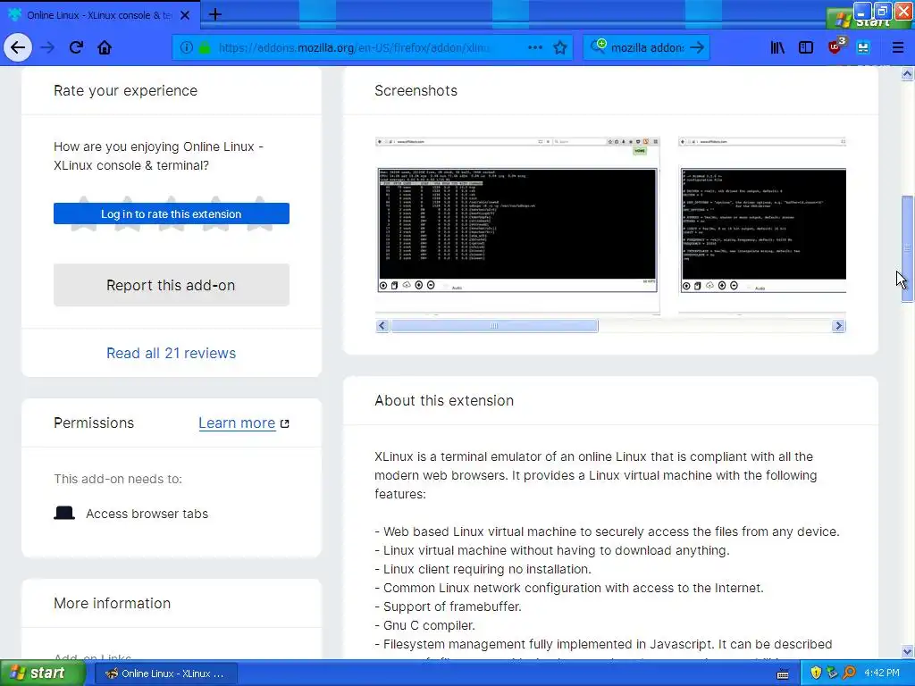
Task: Click the screenshots scroll left arrow
Action: 382,326
